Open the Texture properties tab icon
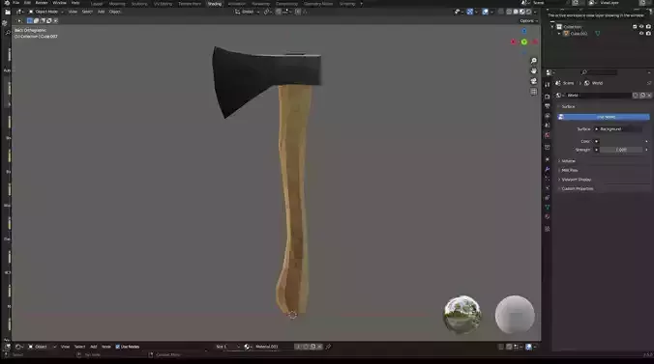 [548, 229]
